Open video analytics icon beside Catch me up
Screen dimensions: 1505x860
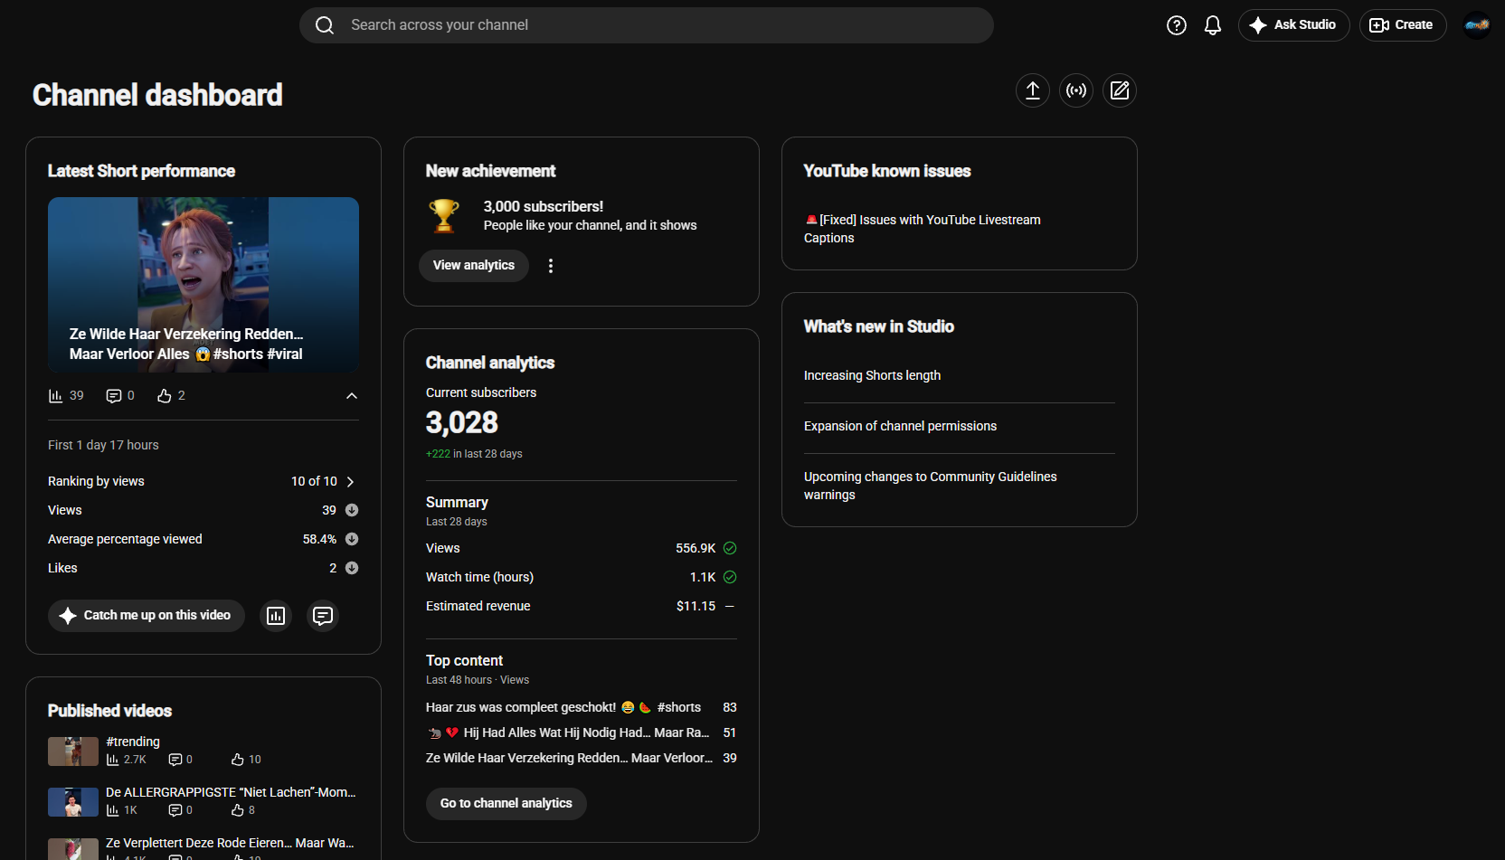click(x=276, y=616)
